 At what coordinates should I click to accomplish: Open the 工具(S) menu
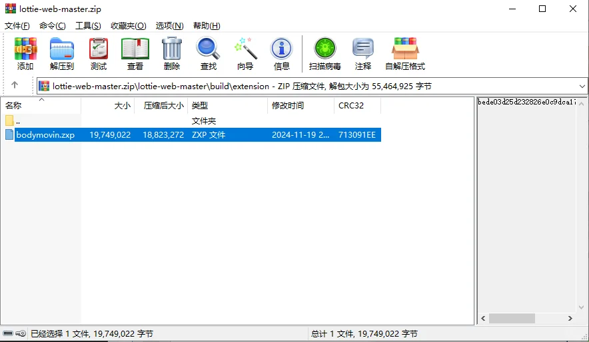pos(88,26)
